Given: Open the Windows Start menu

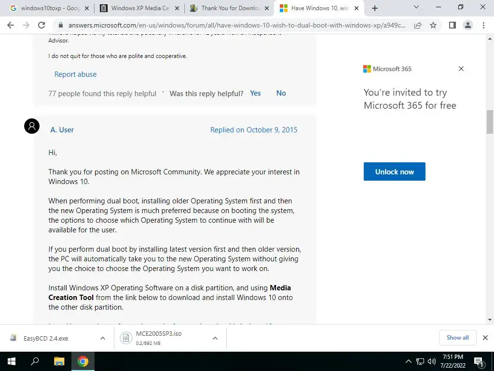Looking at the screenshot, I should tap(12, 361).
